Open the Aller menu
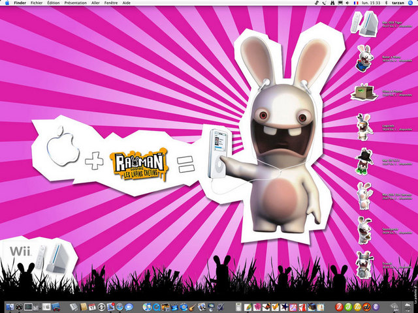This screenshot has width=418, height=313. [95, 3]
